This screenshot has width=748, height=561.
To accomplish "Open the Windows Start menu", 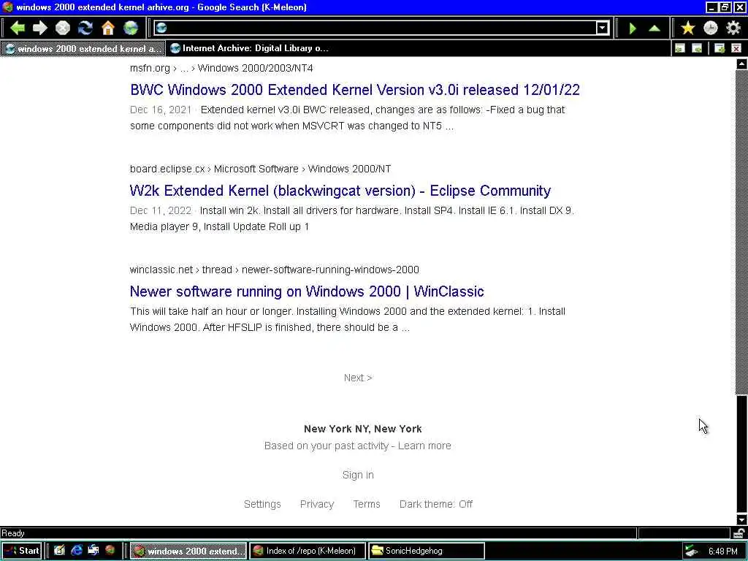I will click(x=21, y=551).
